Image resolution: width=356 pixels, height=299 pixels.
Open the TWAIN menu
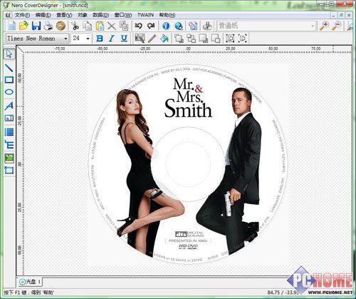145,15
